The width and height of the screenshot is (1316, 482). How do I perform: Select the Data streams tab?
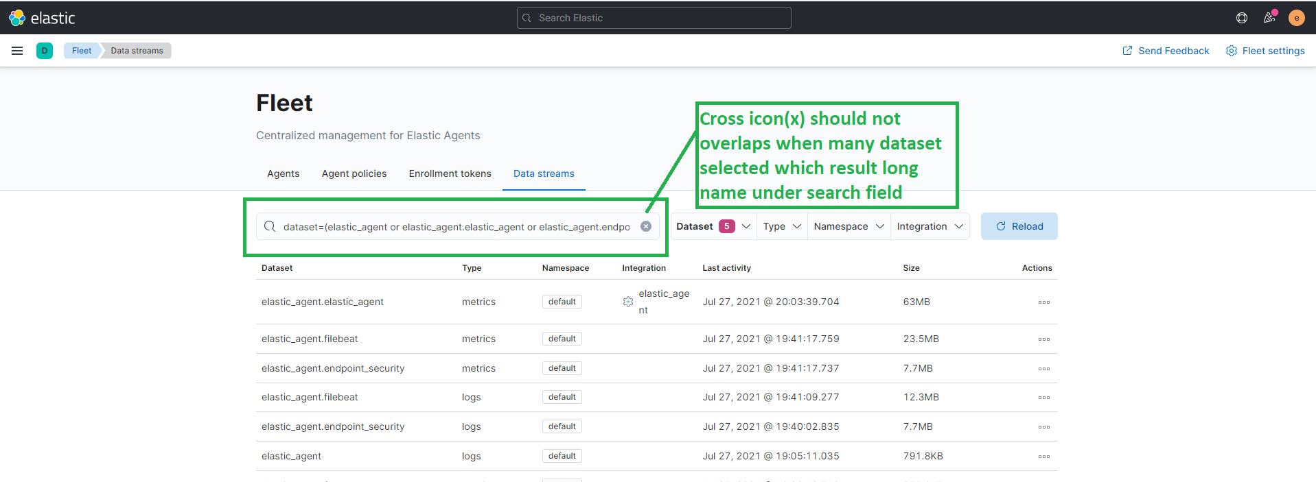[544, 173]
